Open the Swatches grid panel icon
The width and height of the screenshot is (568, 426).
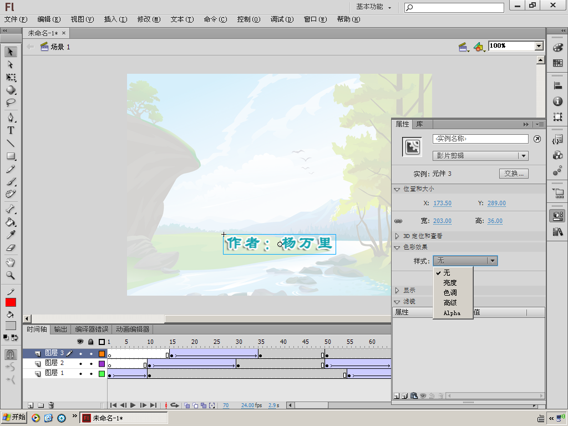[558, 63]
